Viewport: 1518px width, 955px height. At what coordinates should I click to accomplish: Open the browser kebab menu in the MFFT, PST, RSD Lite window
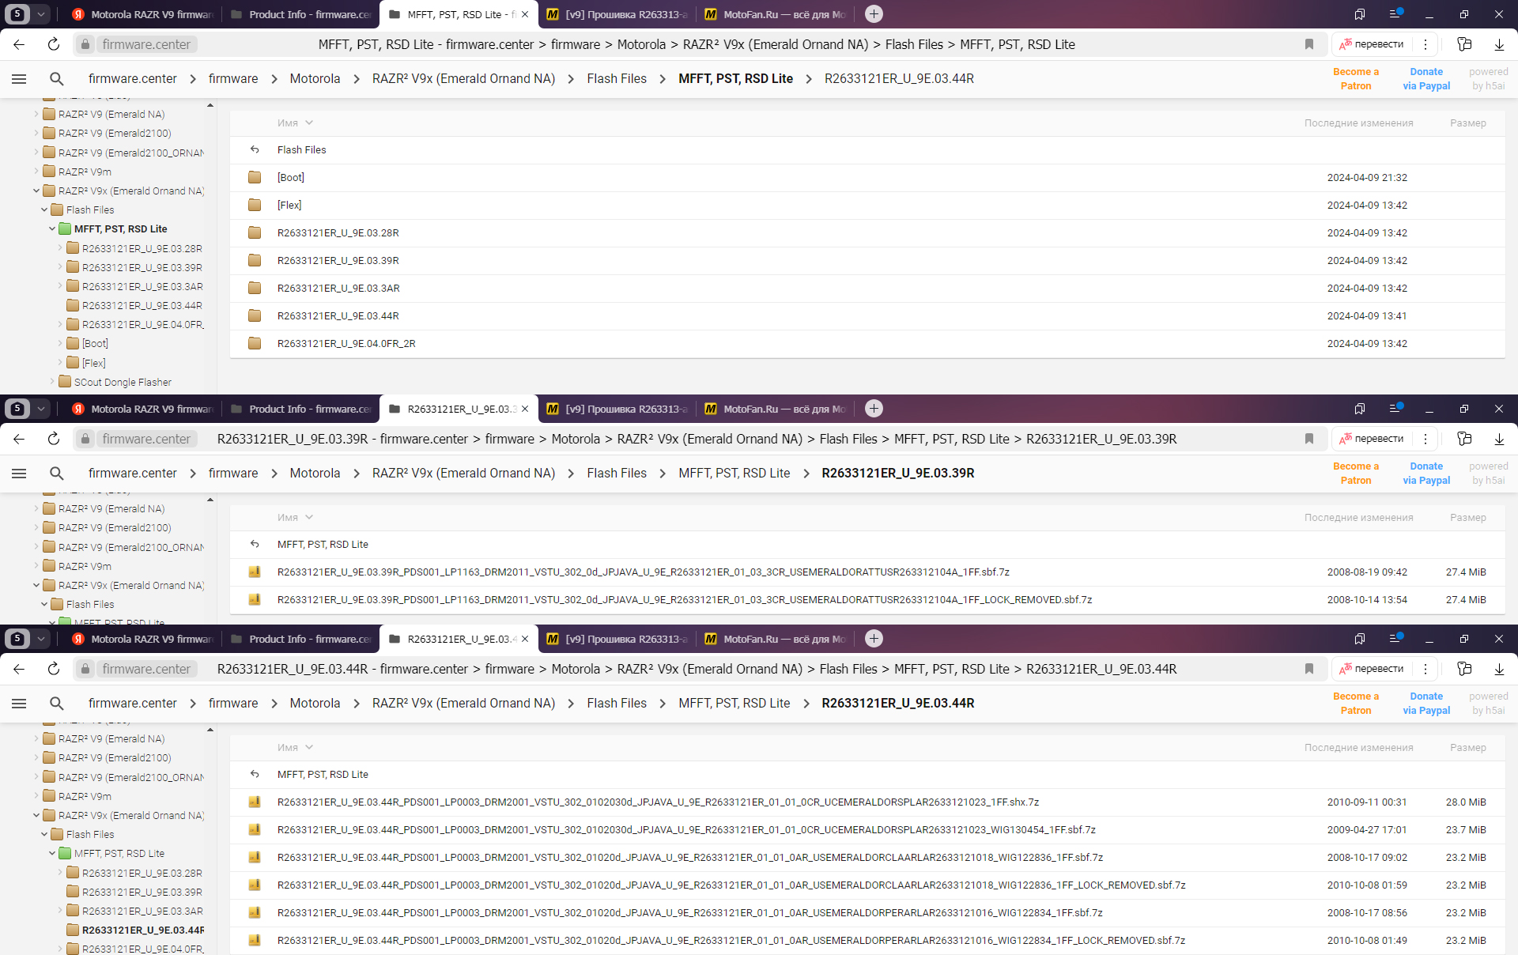coord(1425,44)
